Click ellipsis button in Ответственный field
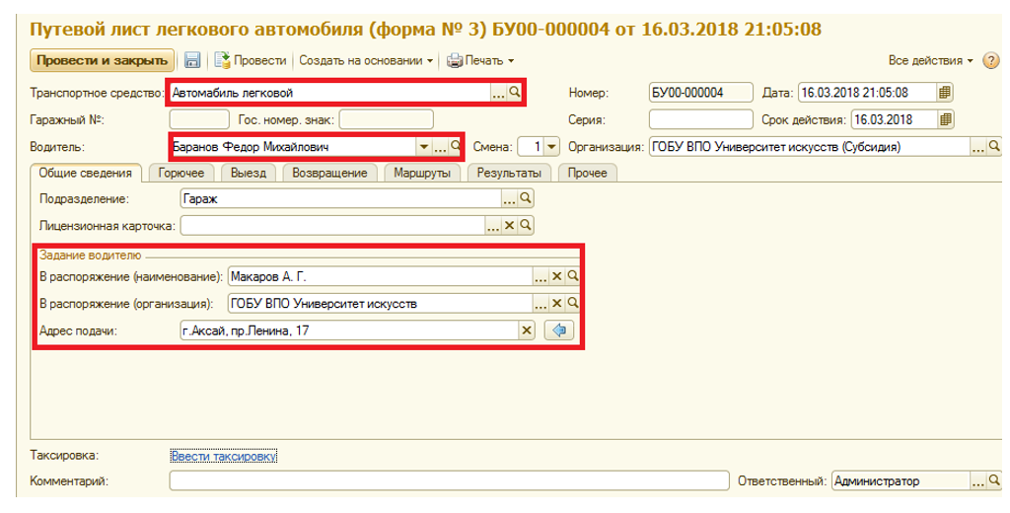 pyautogui.click(x=977, y=481)
